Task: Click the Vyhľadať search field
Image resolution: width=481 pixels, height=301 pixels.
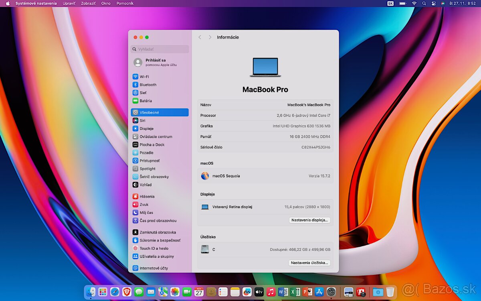Action: 160,49
